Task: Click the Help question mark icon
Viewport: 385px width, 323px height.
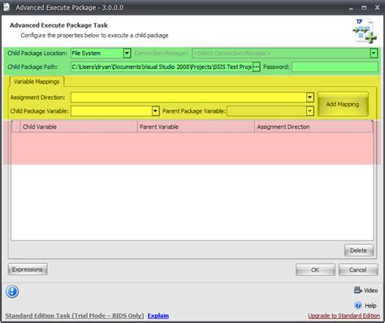Action: 358,305
